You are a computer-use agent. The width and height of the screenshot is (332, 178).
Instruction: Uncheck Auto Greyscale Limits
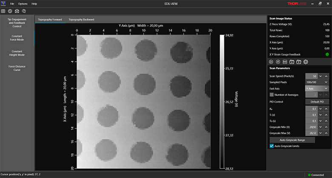click(272, 146)
